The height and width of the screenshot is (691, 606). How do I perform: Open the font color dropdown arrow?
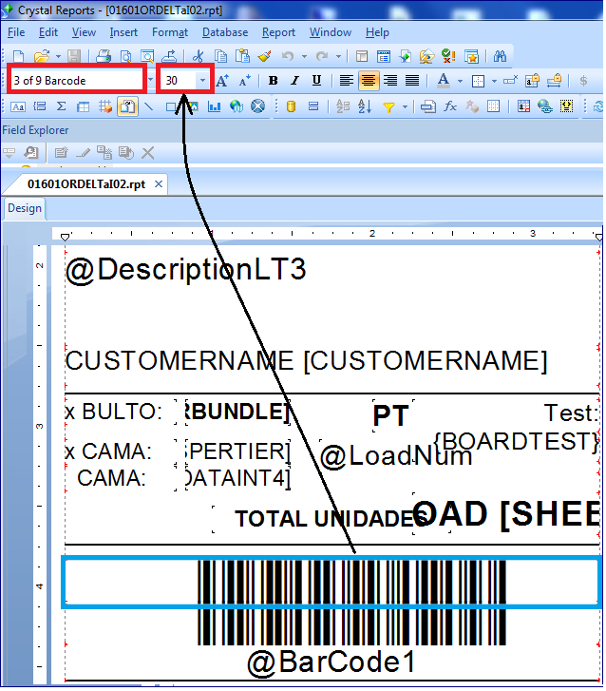point(461,81)
